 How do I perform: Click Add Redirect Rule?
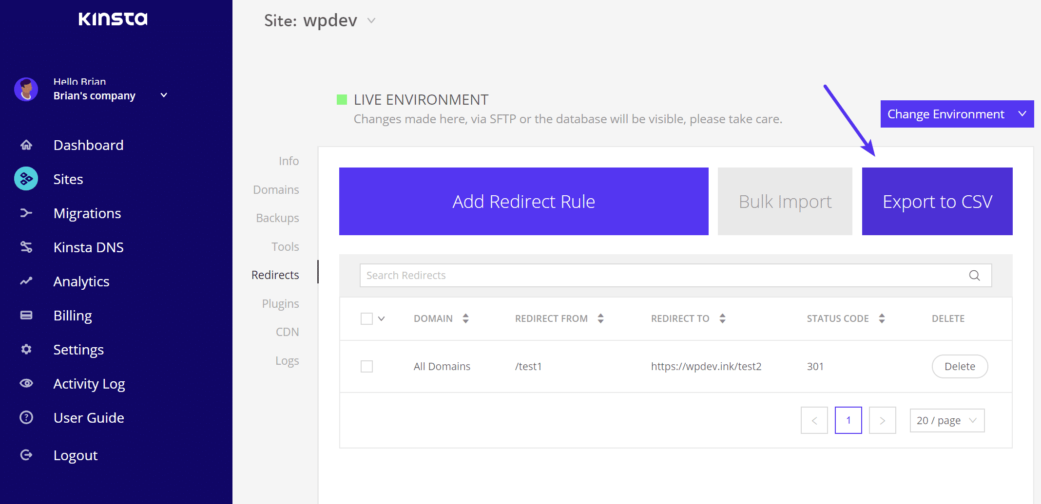pos(523,201)
